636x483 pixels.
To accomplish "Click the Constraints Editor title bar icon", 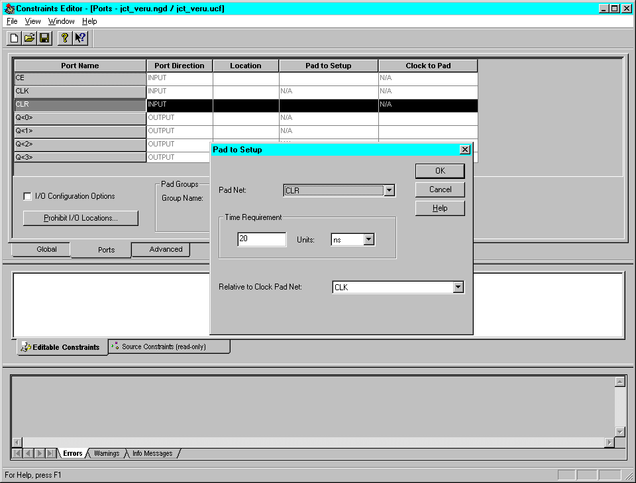I will 9,9.
